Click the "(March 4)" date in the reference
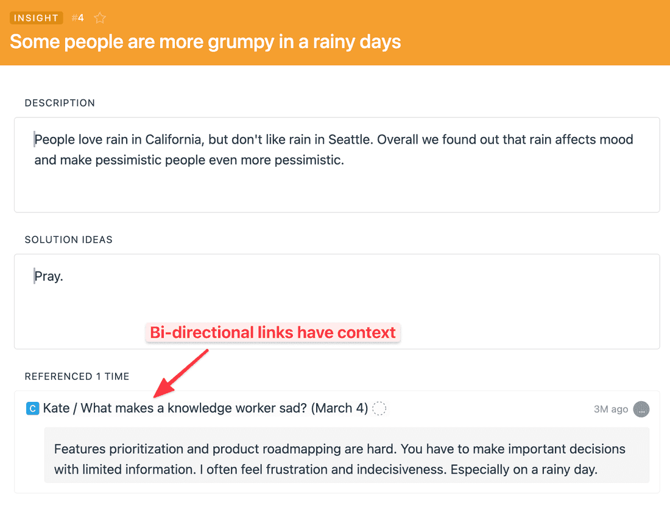This screenshot has width=670, height=509. [339, 408]
